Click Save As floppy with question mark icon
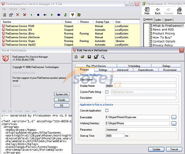This screenshot has height=154, width=185. (x=96, y=57)
